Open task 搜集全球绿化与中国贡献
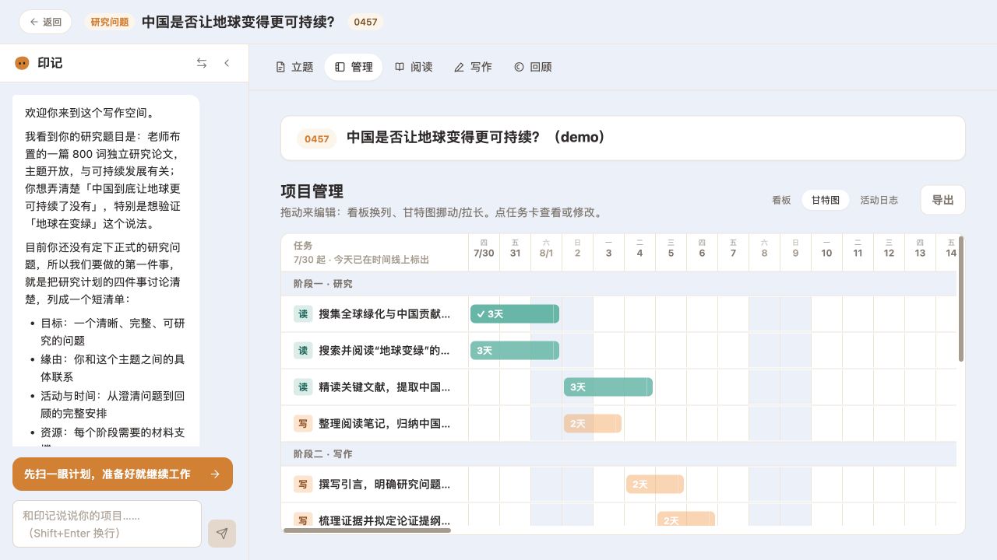Screen dimensions: 997x560 (384, 314)
